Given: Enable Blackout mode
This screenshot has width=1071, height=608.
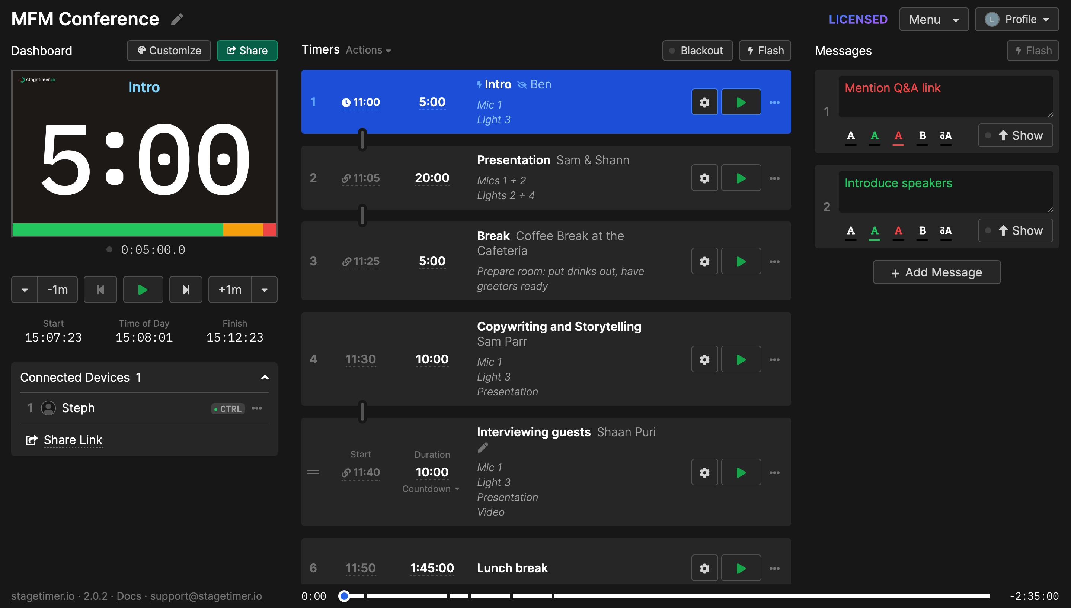Looking at the screenshot, I should pyautogui.click(x=697, y=50).
